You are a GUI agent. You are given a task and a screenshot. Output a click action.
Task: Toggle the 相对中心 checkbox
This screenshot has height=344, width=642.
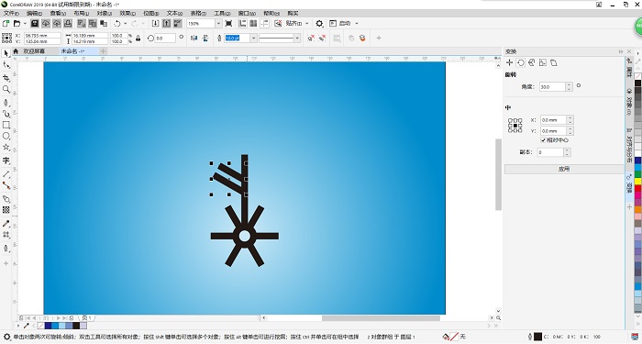click(543, 140)
